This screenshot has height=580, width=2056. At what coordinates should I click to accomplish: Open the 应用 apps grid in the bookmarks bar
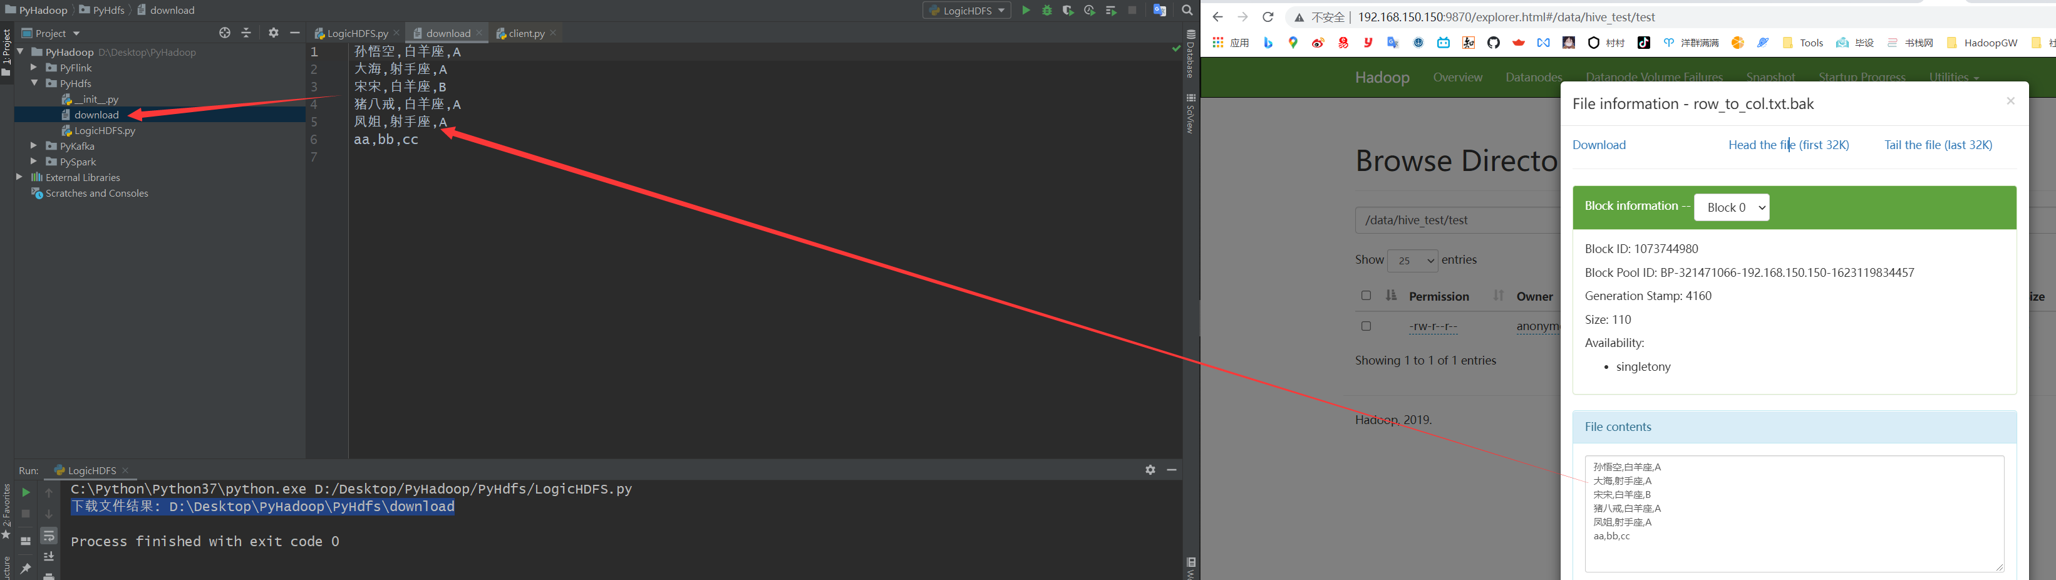[x=1230, y=43]
